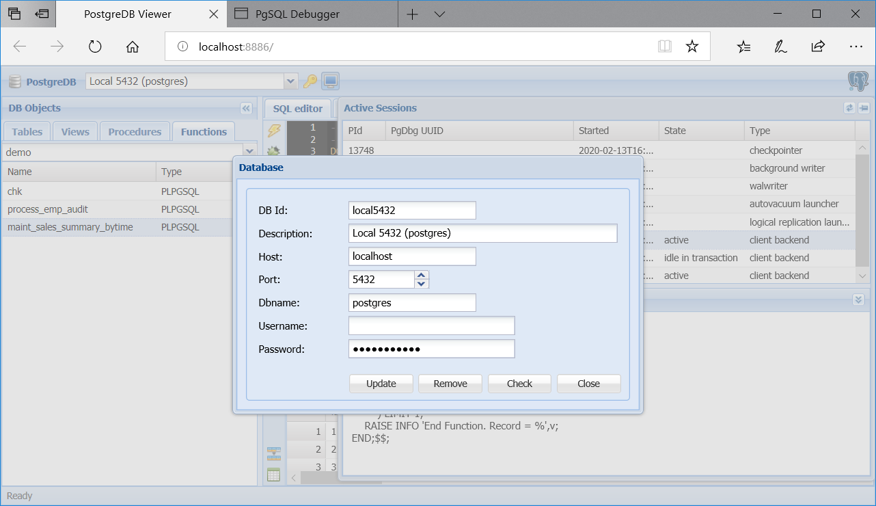Click the pin icon in Active Sessions header
Image resolution: width=876 pixels, height=506 pixels.
click(x=863, y=108)
